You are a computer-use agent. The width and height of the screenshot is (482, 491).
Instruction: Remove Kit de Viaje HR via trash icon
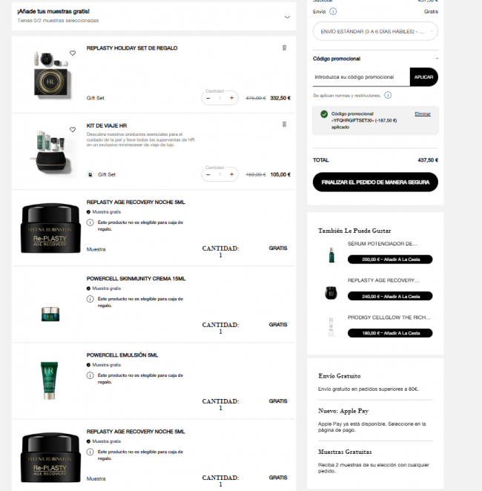284,124
